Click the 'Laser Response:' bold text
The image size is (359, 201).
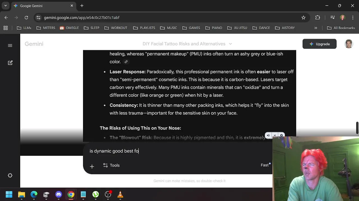click(x=128, y=72)
